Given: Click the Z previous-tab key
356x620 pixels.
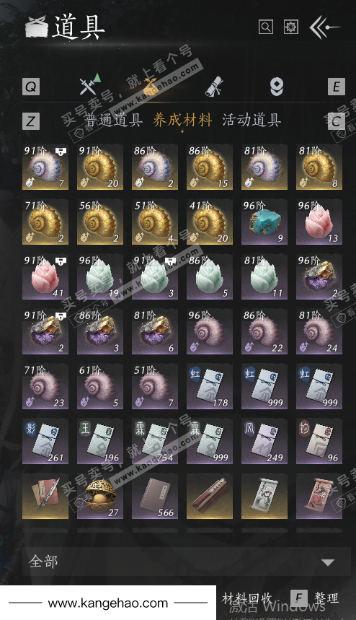Looking at the screenshot, I should click(x=31, y=121).
